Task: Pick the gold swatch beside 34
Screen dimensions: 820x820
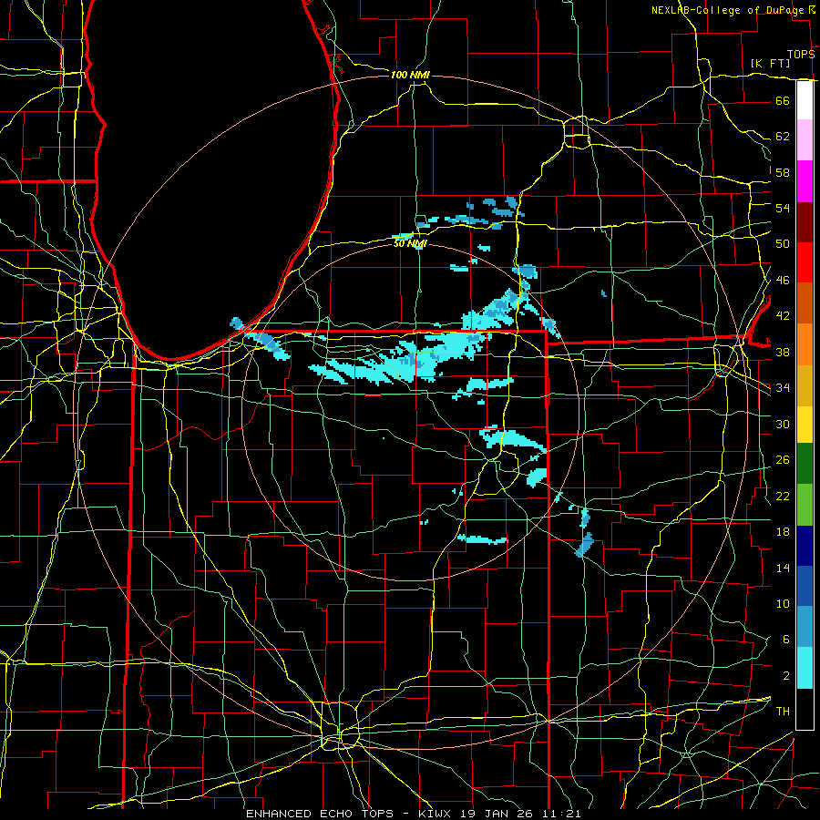Action: (x=805, y=385)
